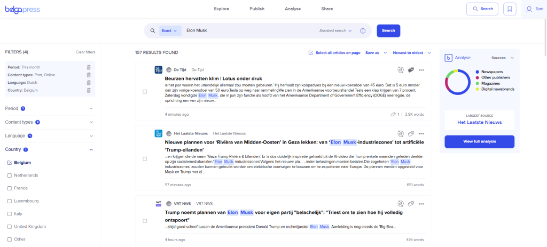Click the Het Laatste Nieuws source logo
The height and width of the screenshot is (247, 547).
click(158, 133)
